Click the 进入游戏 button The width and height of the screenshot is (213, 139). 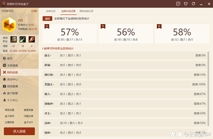19,131
